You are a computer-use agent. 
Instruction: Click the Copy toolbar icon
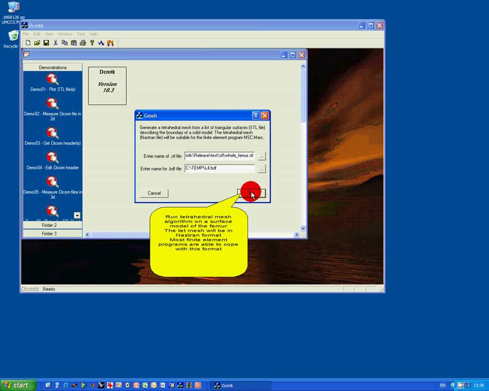click(x=65, y=43)
